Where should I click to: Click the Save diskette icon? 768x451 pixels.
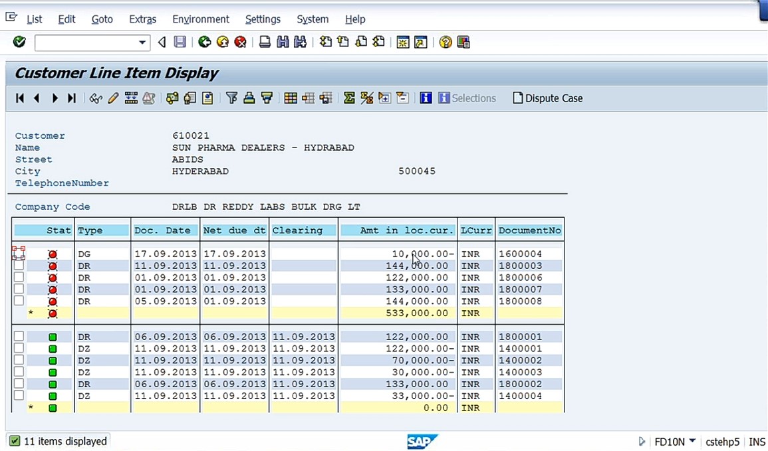180,42
